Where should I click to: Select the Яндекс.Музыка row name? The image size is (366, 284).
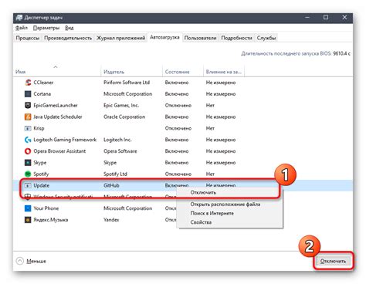click(x=51, y=220)
